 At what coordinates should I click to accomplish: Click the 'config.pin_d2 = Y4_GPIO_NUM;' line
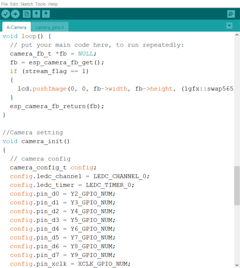point(63,211)
